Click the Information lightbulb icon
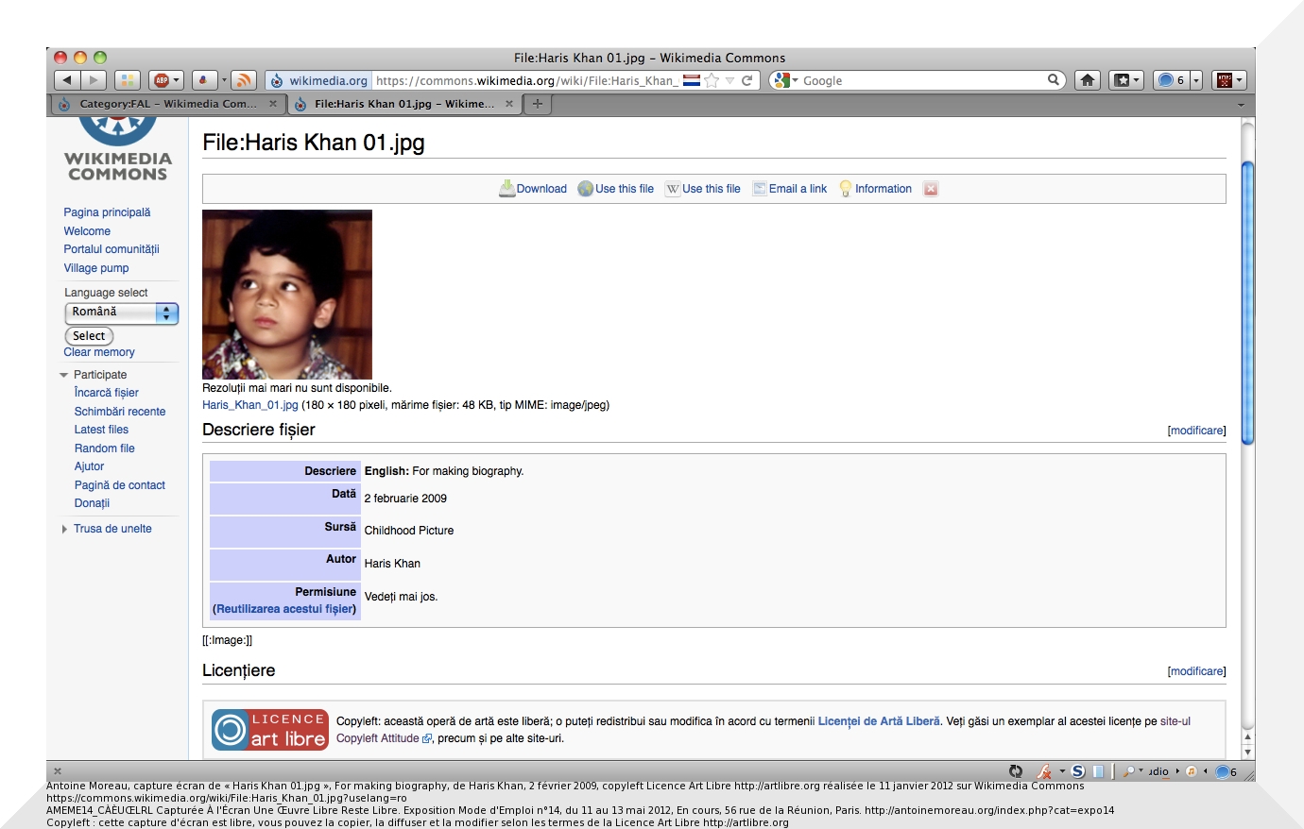This screenshot has height=829, width=1304. tap(846, 189)
